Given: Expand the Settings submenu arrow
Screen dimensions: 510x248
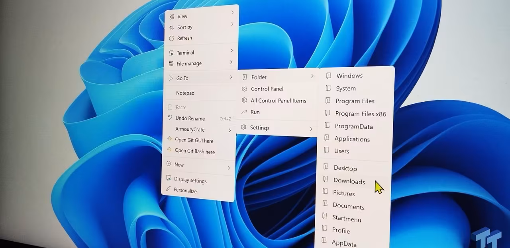Looking at the screenshot, I should coord(311,129).
